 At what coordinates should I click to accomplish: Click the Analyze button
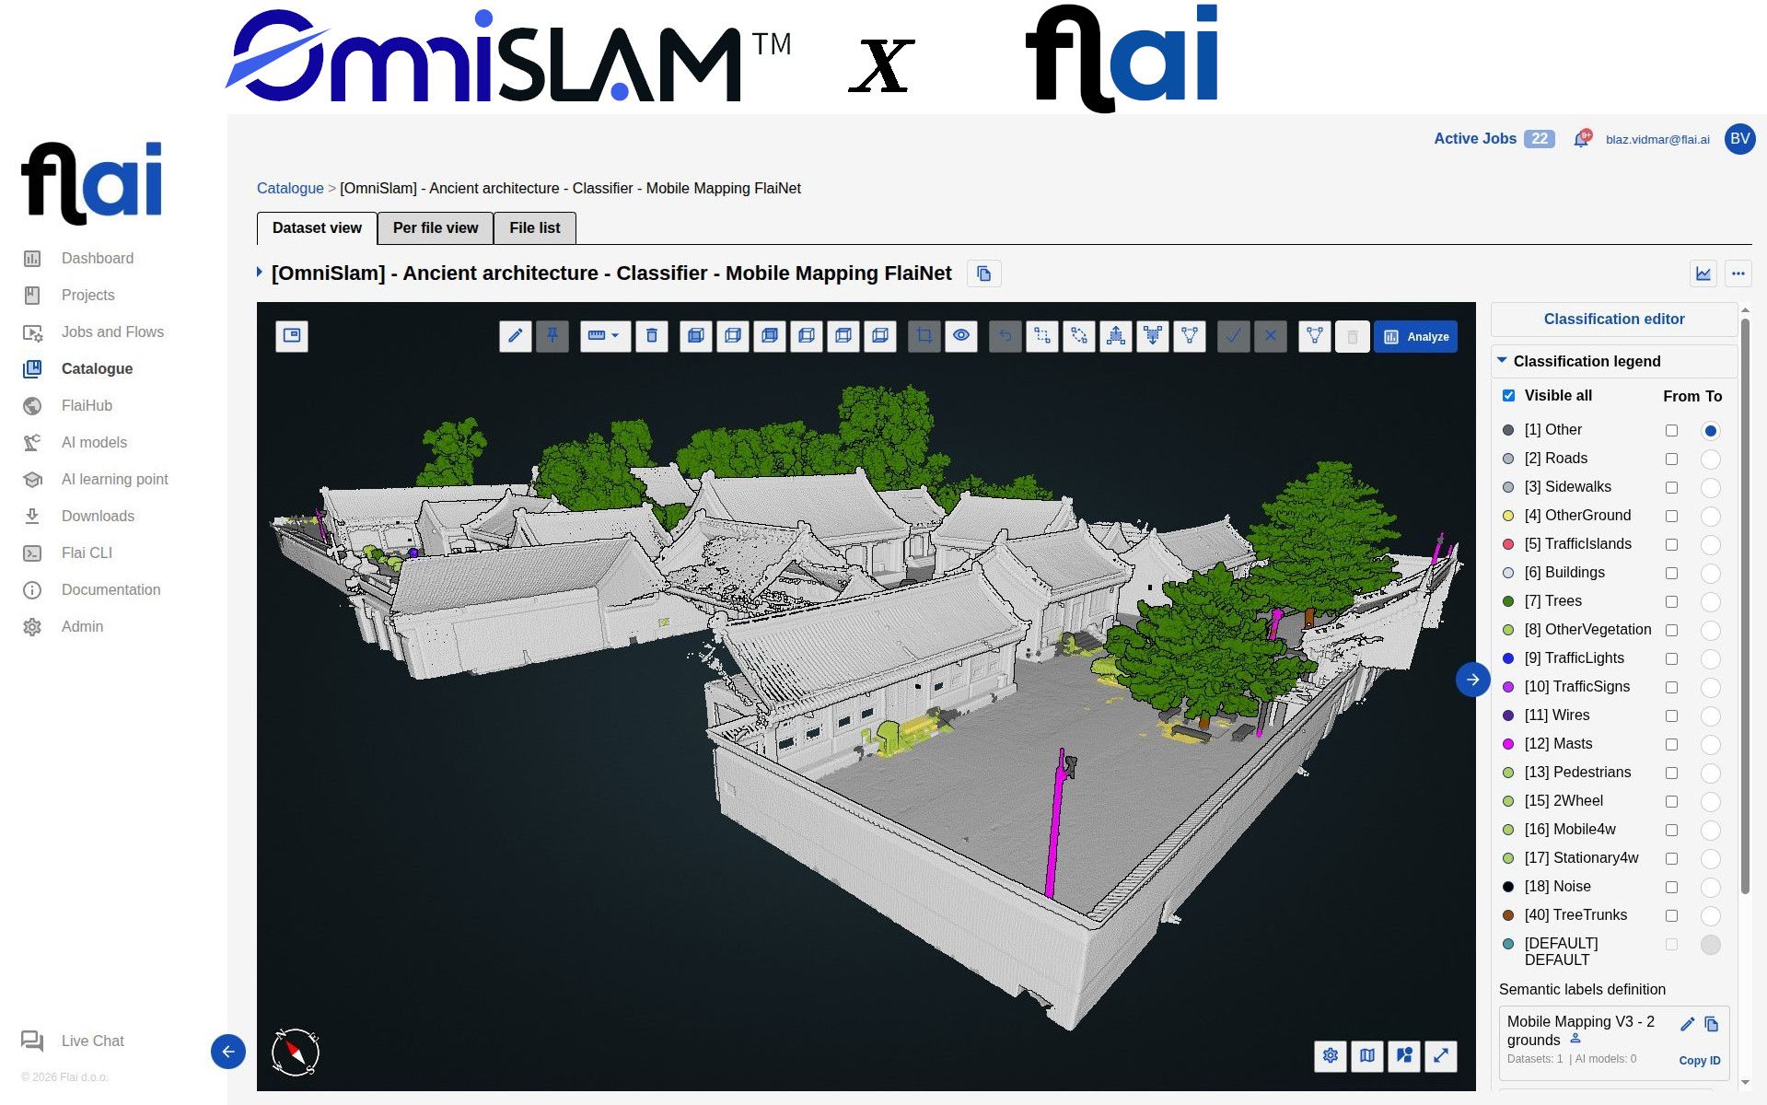click(1416, 336)
